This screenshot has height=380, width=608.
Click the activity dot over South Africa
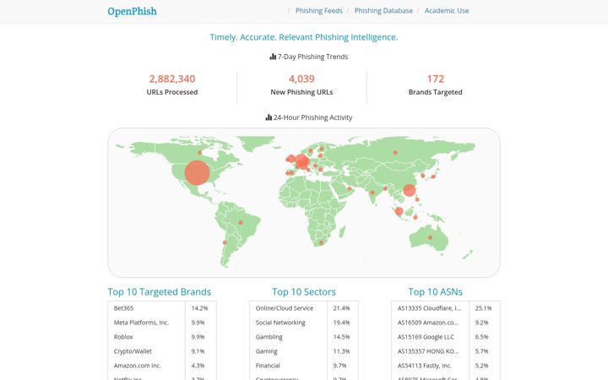click(x=321, y=242)
